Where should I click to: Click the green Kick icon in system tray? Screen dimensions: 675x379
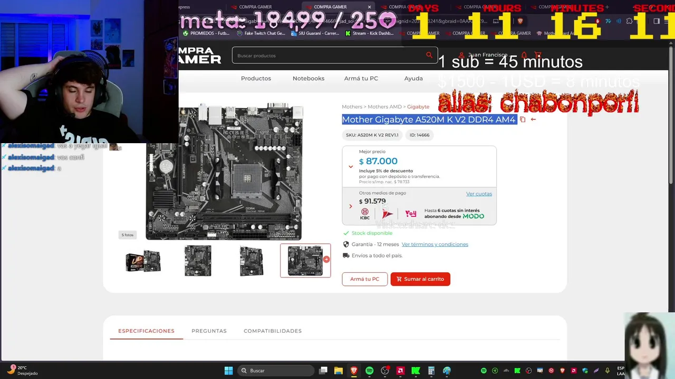[x=517, y=371]
